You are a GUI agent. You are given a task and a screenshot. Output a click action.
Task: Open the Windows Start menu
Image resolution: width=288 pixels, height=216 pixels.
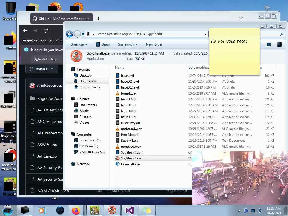coord(8,210)
